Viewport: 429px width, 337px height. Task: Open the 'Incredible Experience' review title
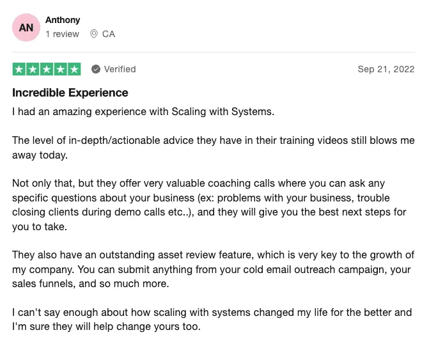point(70,93)
